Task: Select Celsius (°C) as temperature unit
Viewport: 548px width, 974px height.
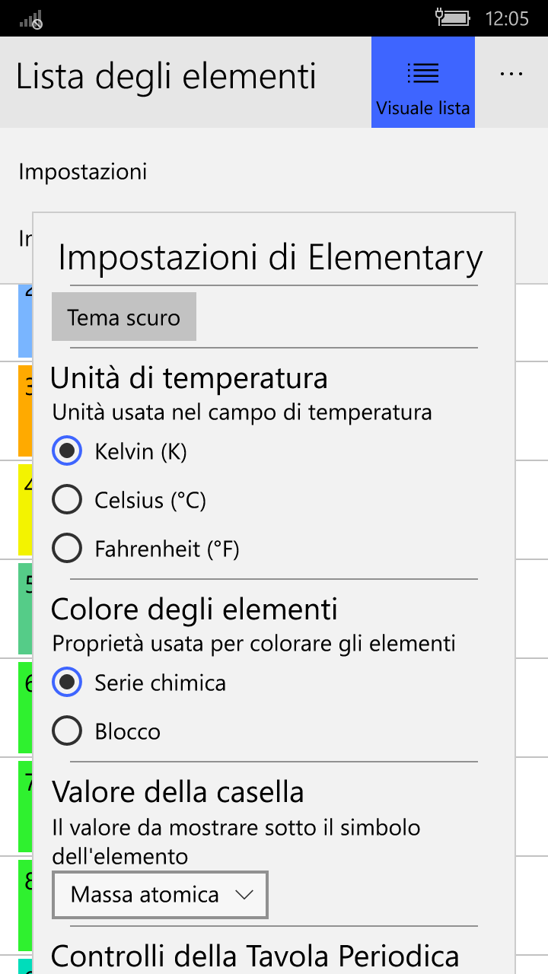Action: pyautogui.click(x=67, y=499)
